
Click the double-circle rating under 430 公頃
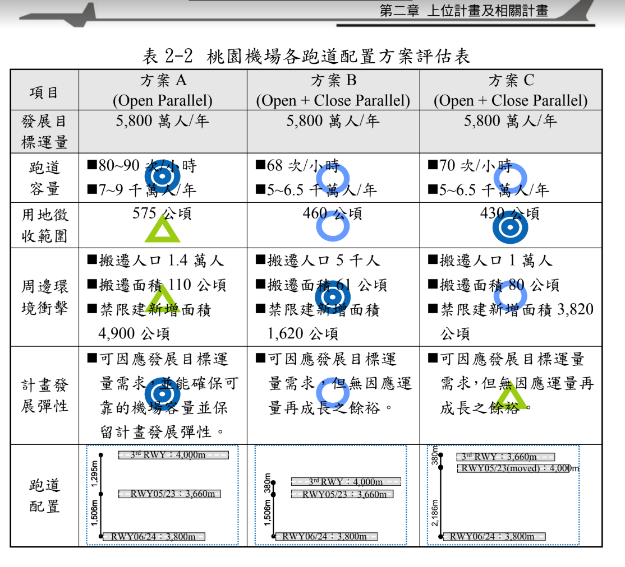point(510,227)
